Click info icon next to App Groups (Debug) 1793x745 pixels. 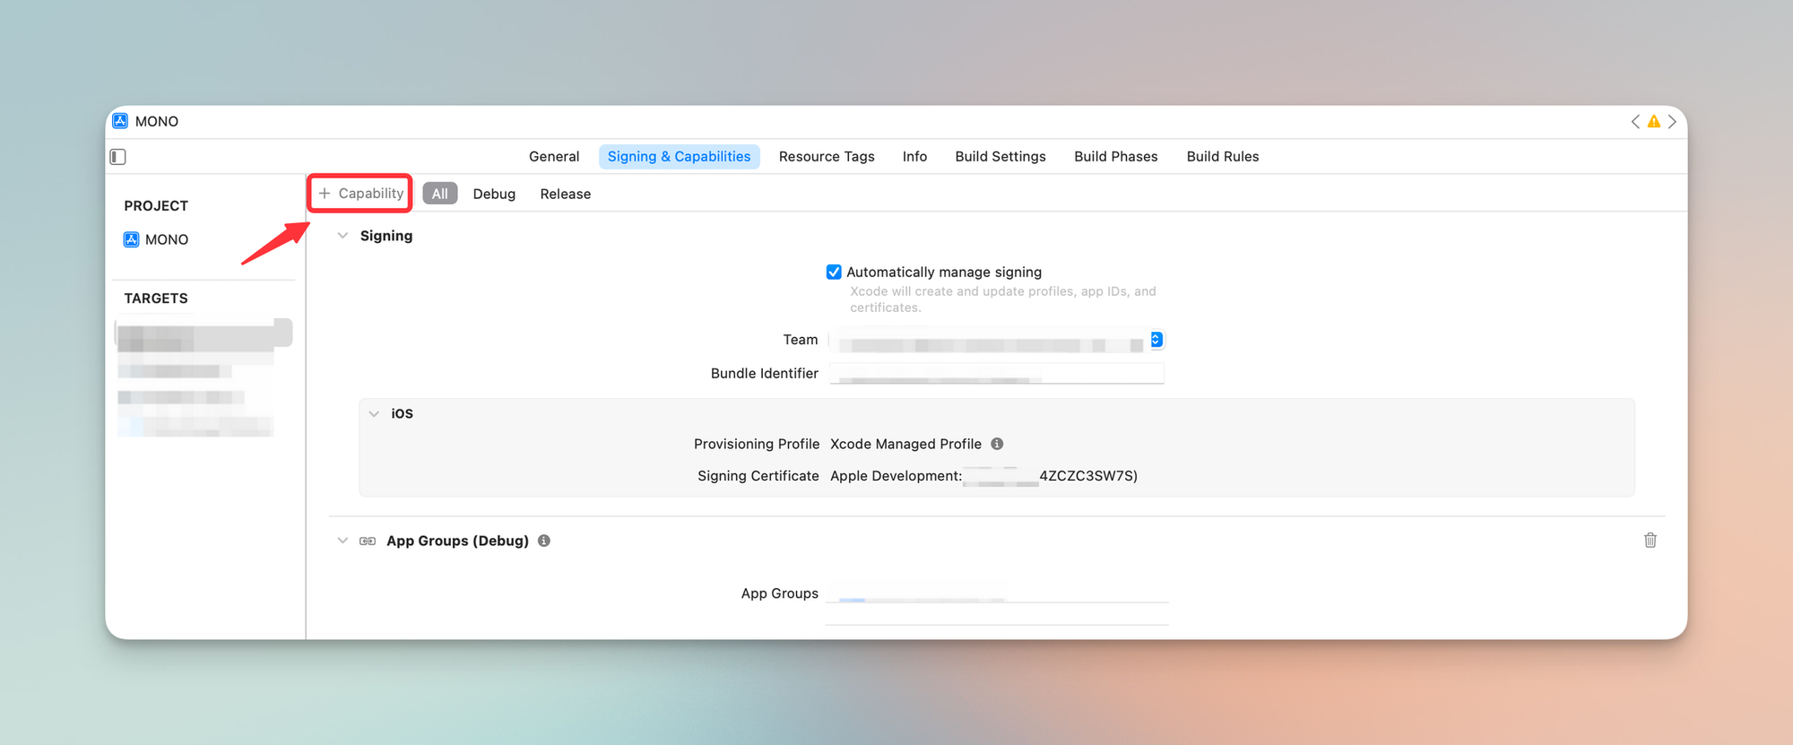(x=544, y=541)
